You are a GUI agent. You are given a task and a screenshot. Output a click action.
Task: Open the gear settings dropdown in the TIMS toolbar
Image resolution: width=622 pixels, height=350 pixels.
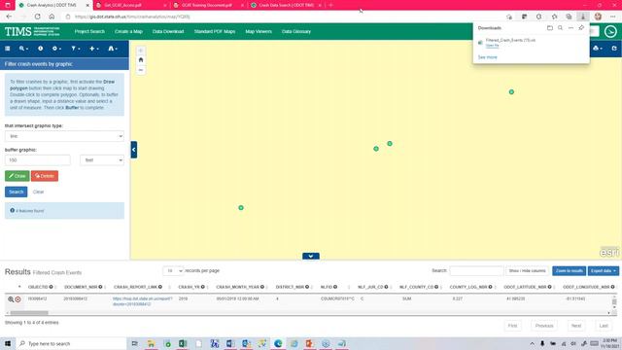[x=56, y=49]
